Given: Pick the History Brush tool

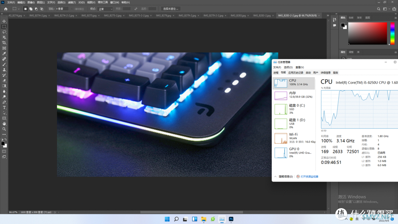Looking at the screenshot, I should tap(4, 75).
